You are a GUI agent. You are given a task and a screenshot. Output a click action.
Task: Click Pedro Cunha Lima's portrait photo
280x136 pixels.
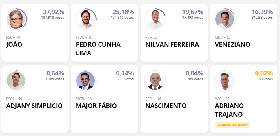click(x=86, y=19)
